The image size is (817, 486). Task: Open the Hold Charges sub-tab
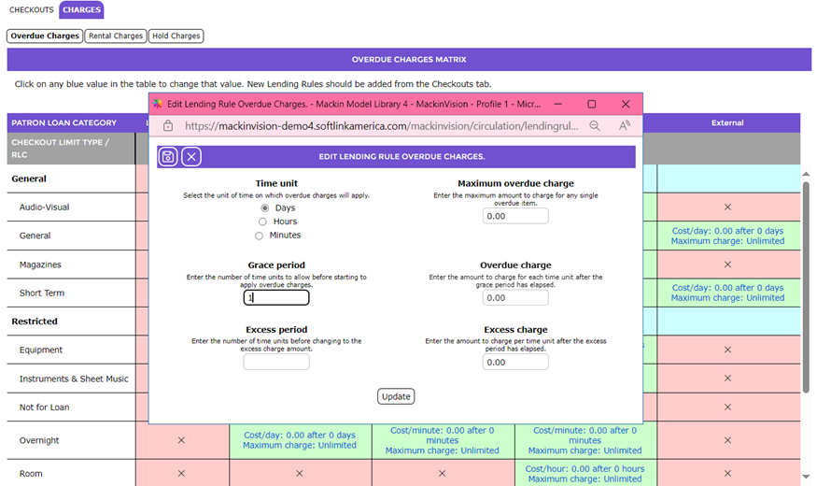176,36
